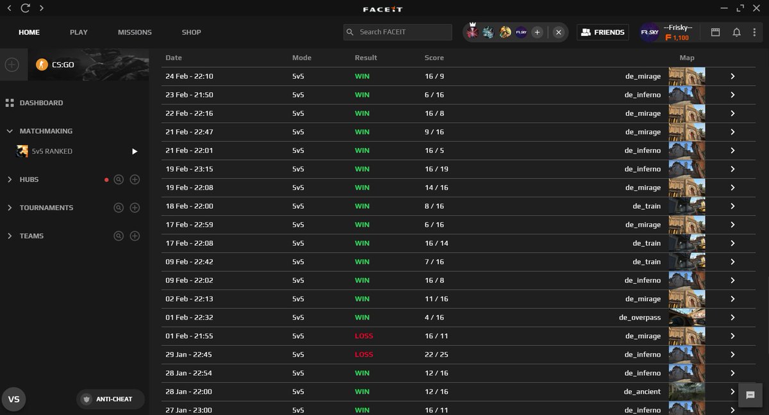Create a hub with plus icon

[135, 180]
